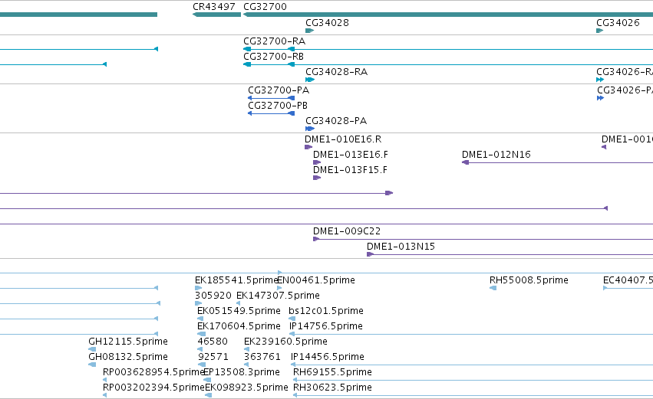The width and height of the screenshot is (653, 399).
Task: Select the 92571 feature label
Action: [213, 357]
